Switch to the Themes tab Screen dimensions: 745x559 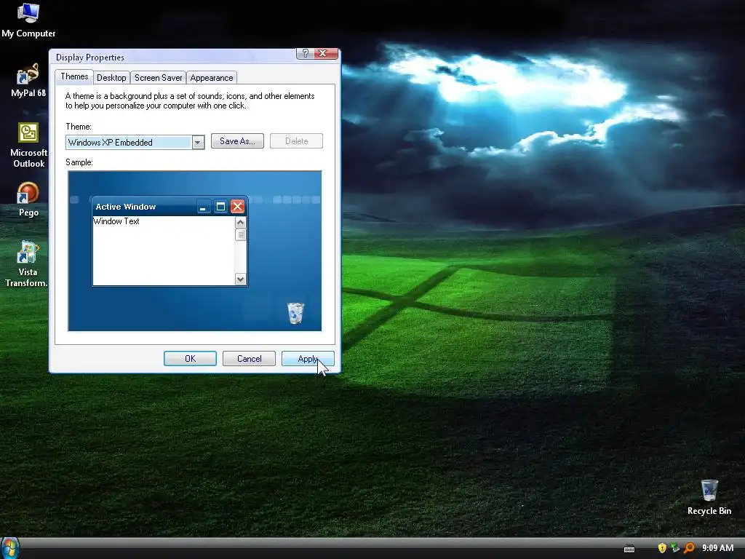click(x=74, y=76)
